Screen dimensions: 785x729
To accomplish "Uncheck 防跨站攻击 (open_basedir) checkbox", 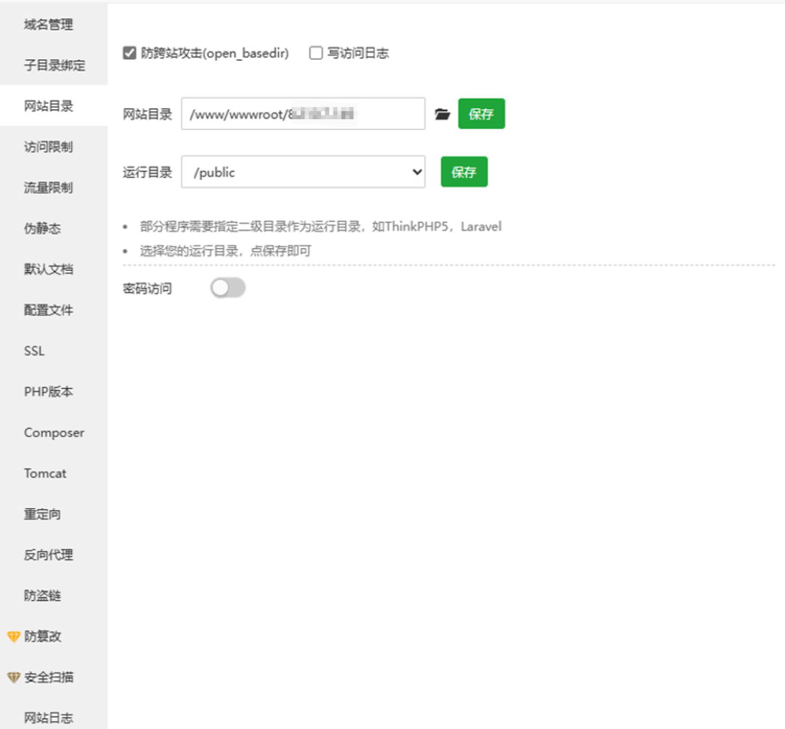I will (x=130, y=53).
